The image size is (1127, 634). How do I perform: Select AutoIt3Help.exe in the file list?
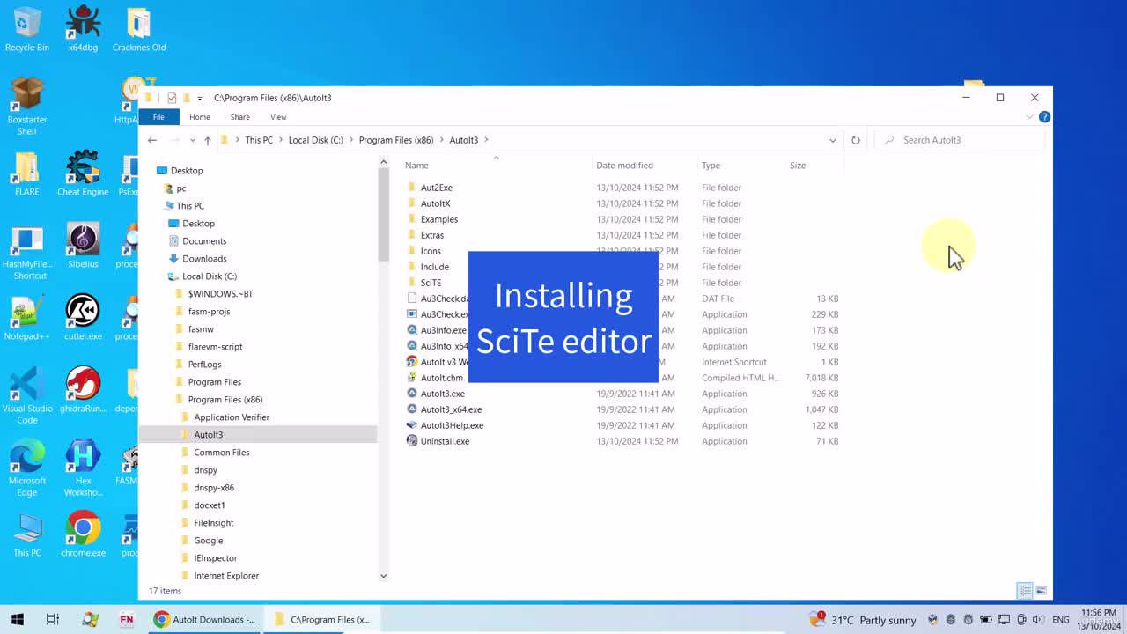(x=452, y=425)
